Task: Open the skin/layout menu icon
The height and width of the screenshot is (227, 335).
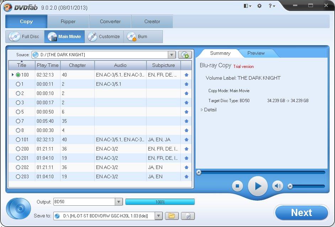Action: pyautogui.click(x=248, y=6)
